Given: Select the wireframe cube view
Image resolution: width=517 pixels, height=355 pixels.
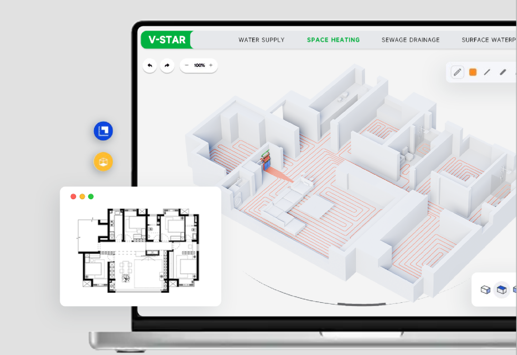Looking at the screenshot, I should coord(485,290).
